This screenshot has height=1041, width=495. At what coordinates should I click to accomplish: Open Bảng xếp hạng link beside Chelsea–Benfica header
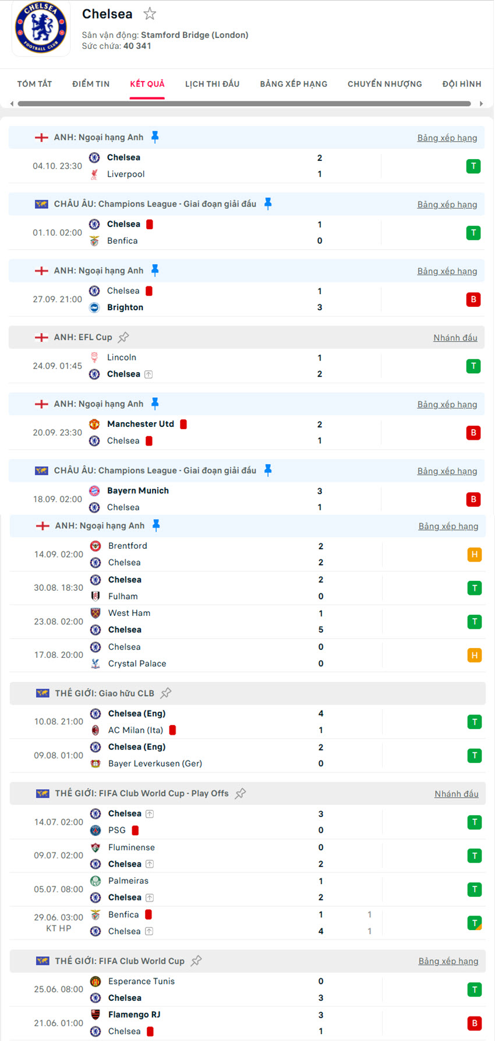(x=447, y=205)
